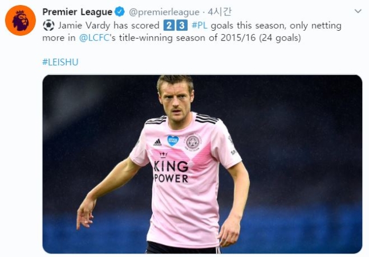Click the blue keycap 2 emoji
This screenshot has width=369, height=257.
pyautogui.click(x=169, y=26)
